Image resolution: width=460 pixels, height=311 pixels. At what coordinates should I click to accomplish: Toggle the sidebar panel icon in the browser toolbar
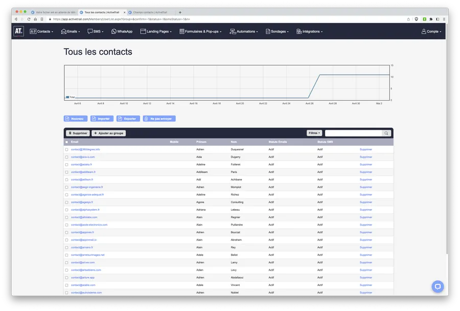tap(438, 19)
